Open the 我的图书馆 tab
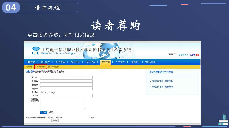229x128 pixels. 150,62
